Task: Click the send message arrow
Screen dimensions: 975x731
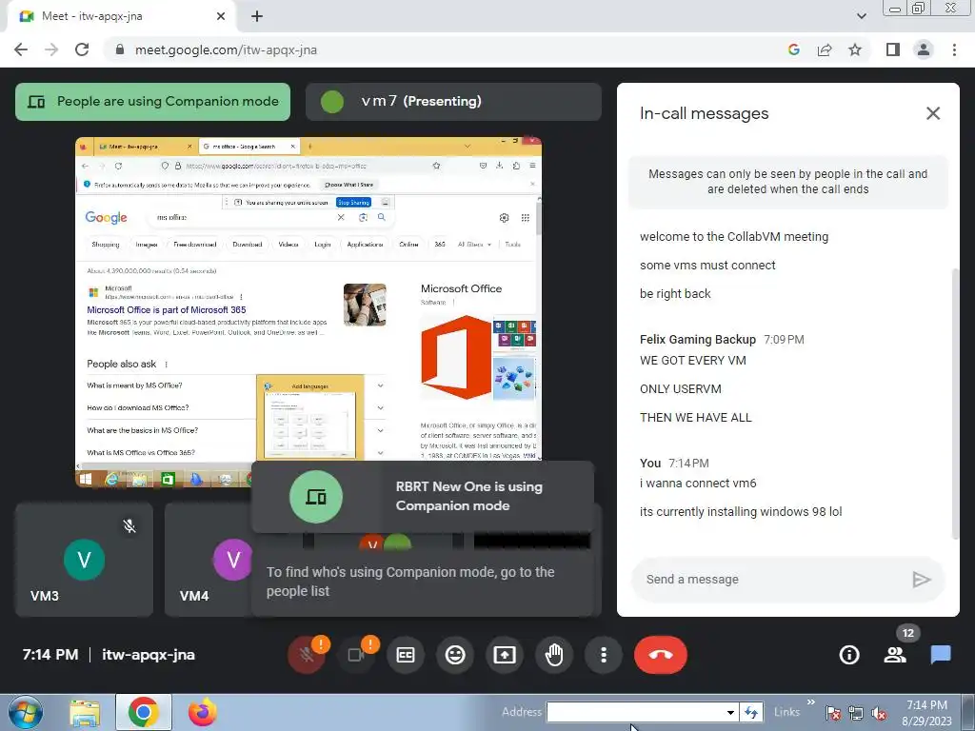Action: tap(921, 580)
